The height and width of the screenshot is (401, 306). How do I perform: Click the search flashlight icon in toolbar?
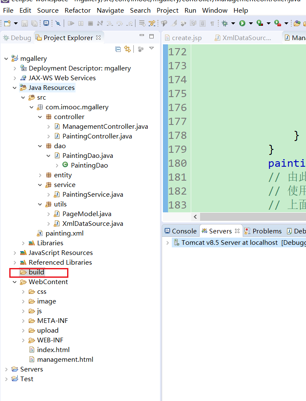164,24
